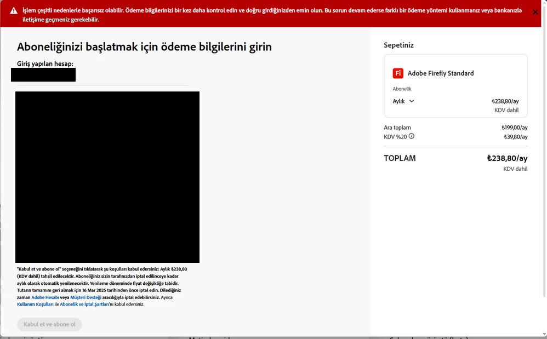Expand the Aylık subscription dropdown
Viewport: 547px width, 339px height.
(x=403, y=101)
